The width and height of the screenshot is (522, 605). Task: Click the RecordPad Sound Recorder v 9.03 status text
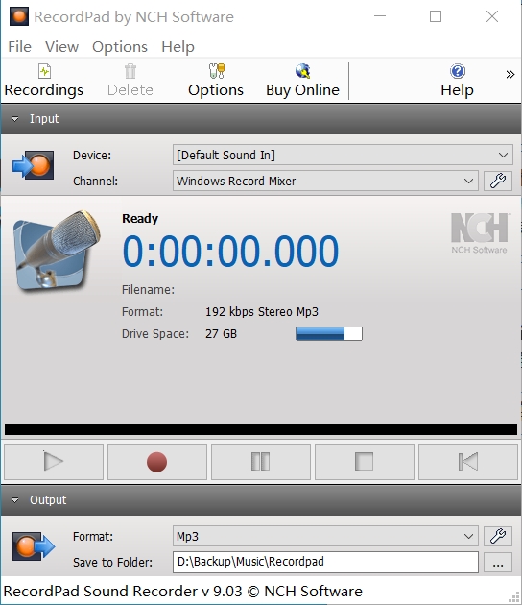pyautogui.click(x=182, y=592)
